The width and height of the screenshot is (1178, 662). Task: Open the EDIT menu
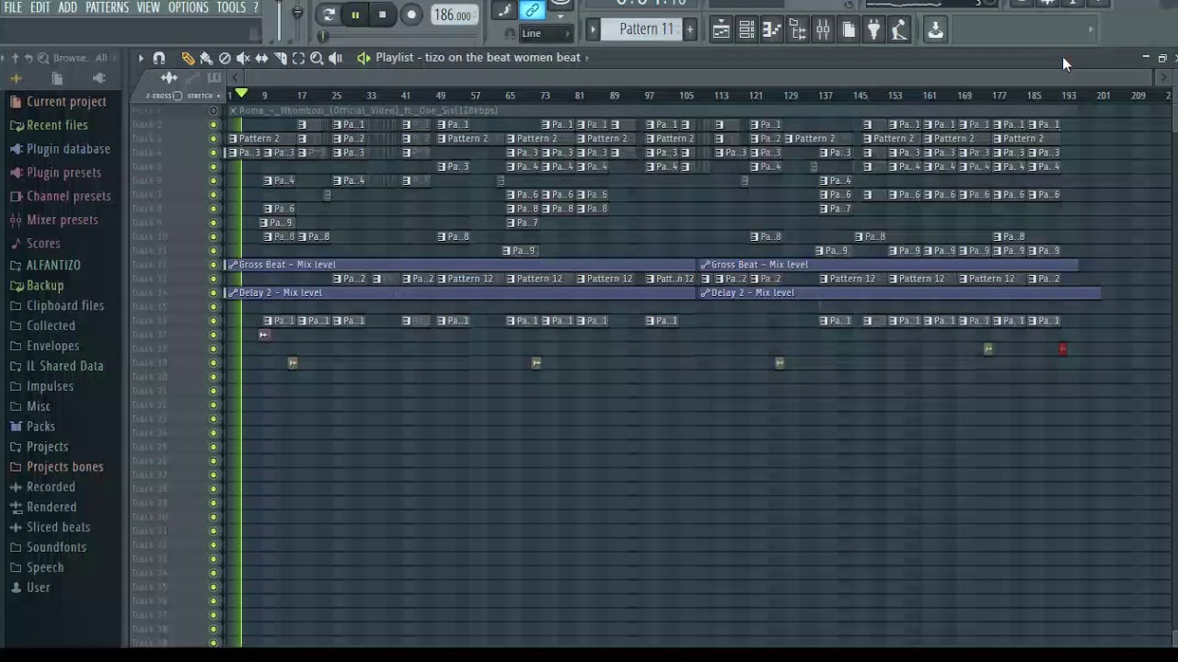(40, 7)
